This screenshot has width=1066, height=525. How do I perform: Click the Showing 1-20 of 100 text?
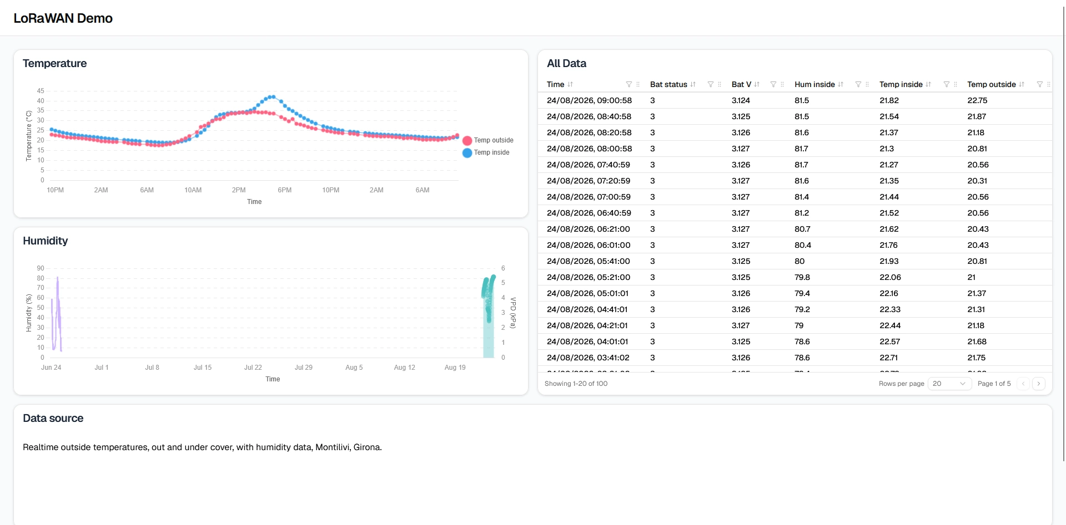coord(576,384)
